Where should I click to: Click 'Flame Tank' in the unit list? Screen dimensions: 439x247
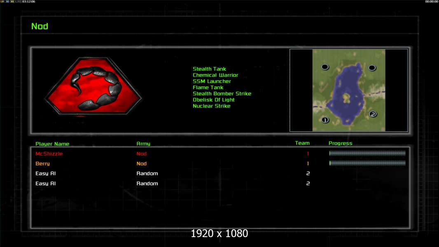point(208,87)
